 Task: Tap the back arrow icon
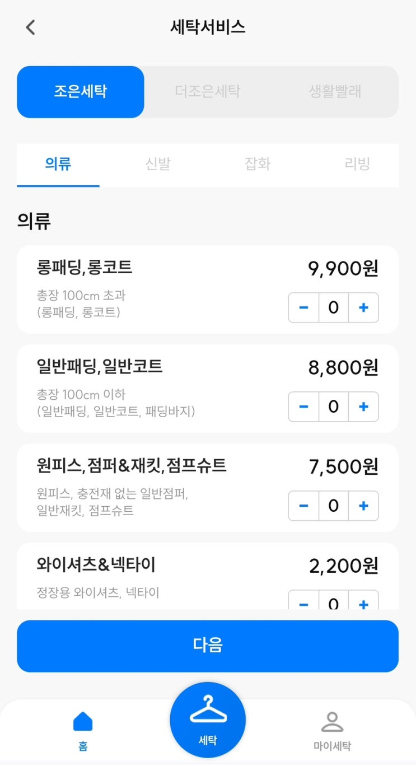(31, 27)
